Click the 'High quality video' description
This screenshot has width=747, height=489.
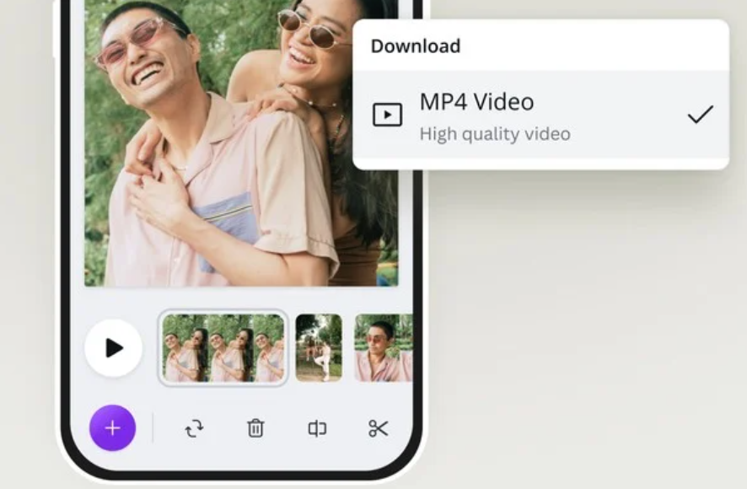[x=495, y=134]
